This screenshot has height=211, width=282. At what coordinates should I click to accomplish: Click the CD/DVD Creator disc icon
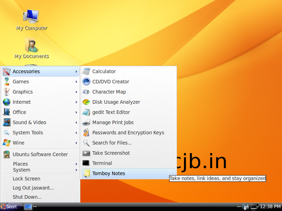click(86, 82)
